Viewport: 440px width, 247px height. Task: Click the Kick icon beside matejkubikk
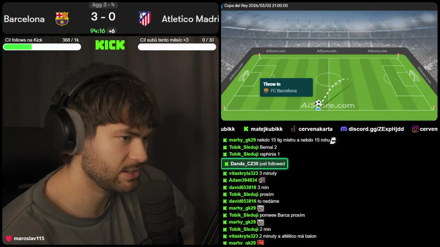coord(246,129)
